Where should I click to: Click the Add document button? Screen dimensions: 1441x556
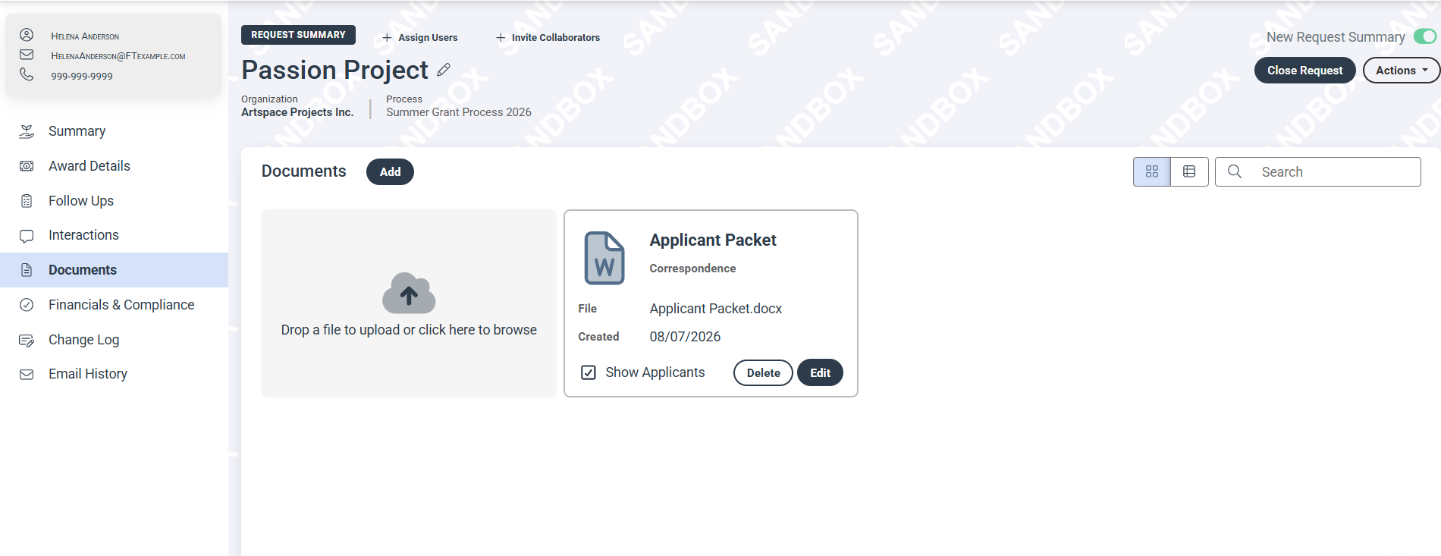[x=390, y=171]
